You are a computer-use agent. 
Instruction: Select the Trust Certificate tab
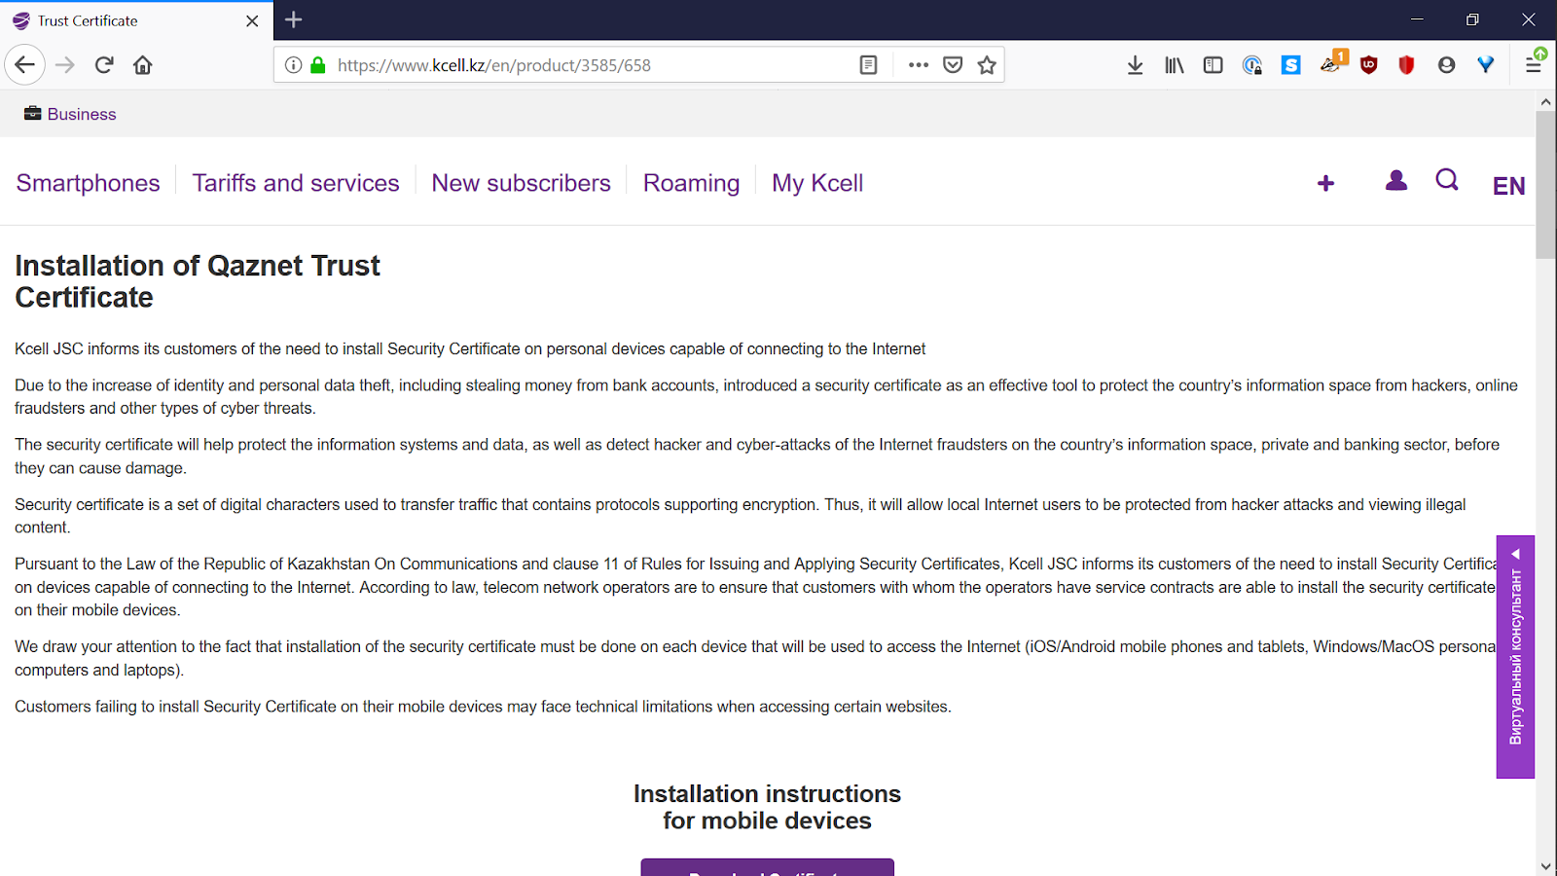tap(136, 20)
